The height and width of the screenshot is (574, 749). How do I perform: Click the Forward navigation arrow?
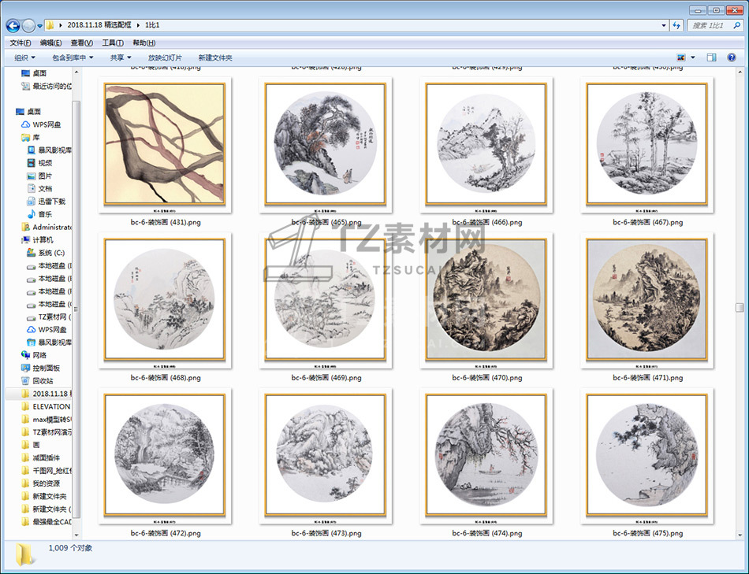[28, 25]
